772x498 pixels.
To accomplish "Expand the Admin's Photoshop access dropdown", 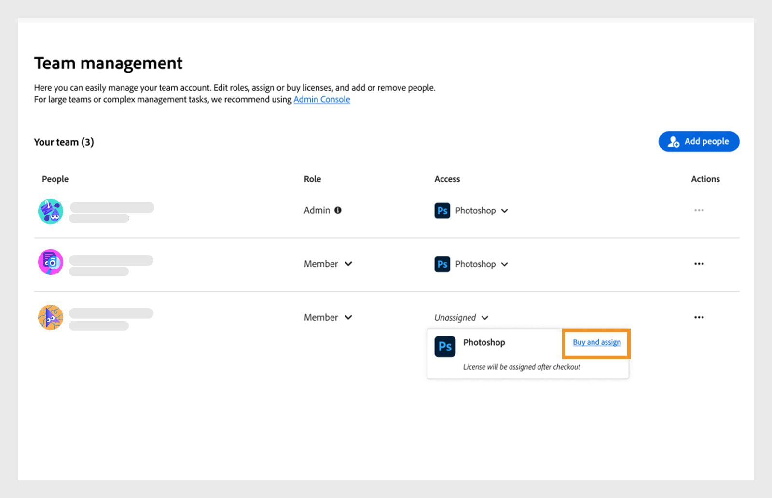I will click(504, 211).
